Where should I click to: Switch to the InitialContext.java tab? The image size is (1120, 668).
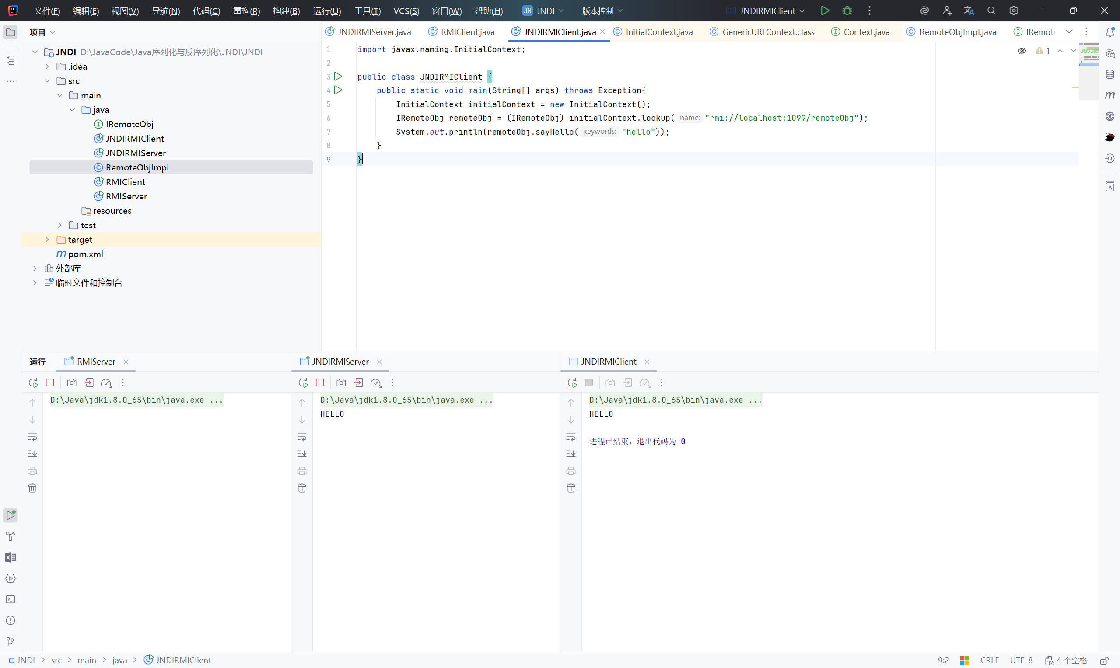coord(658,32)
